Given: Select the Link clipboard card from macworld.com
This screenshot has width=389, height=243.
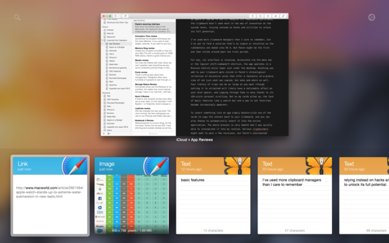Looking at the screenshot, I should click(50, 195).
